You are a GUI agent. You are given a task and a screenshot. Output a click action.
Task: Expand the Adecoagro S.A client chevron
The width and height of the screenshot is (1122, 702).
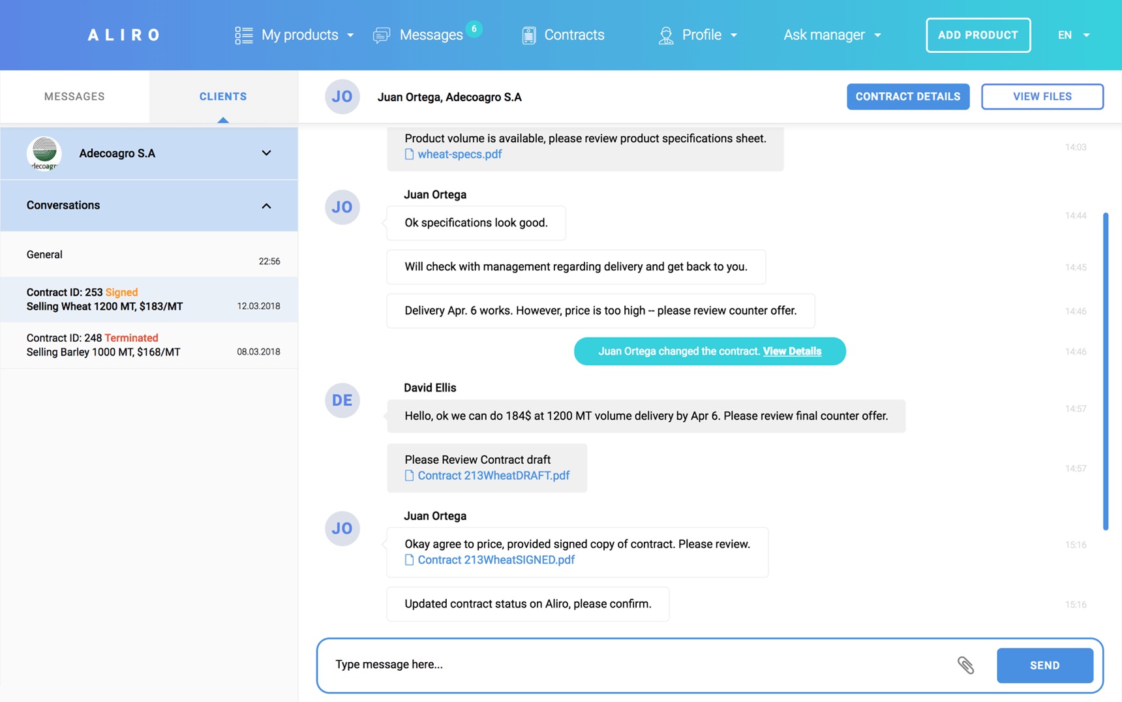tap(266, 153)
